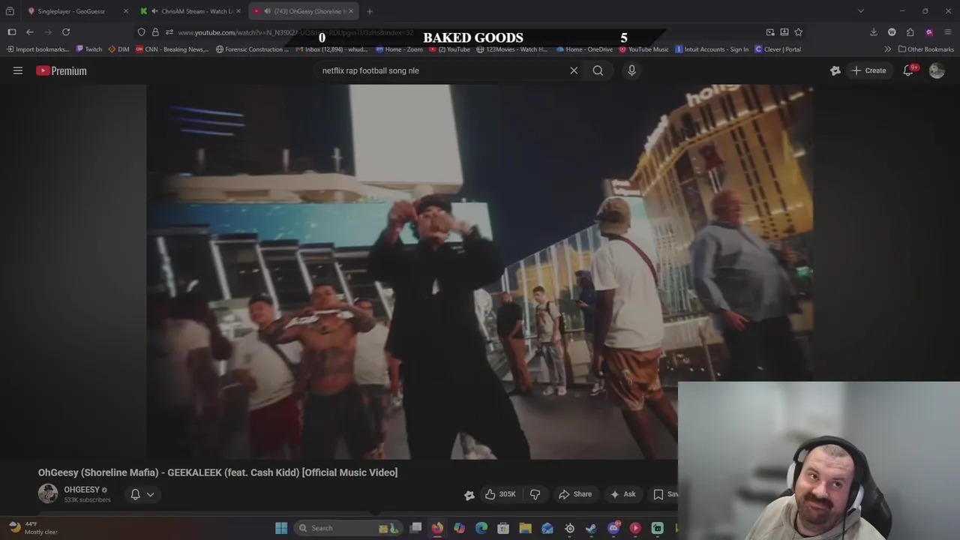Open Discord from the taskbar
This screenshot has height=540, width=960.
click(613, 528)
